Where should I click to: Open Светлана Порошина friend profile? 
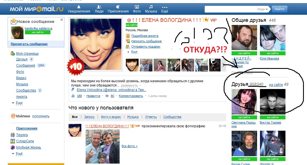(x=244, y=124)
